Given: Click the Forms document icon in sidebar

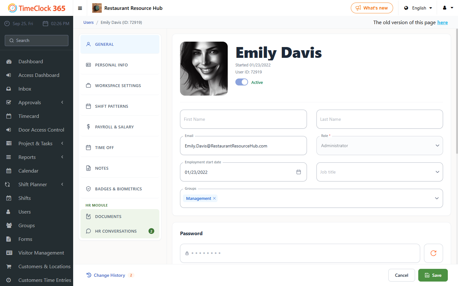Looking at the screenshot, I should [x=9, y=239].
